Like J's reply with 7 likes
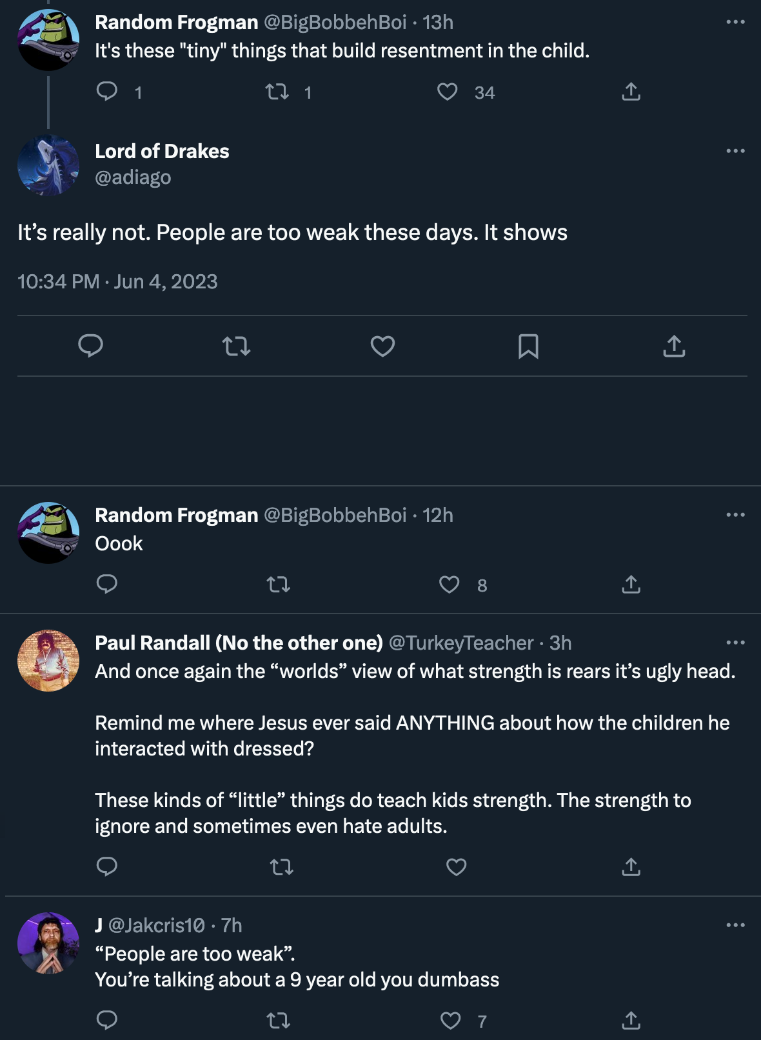Screen dimensions: 761x1040 click(x=450, y=1020)
